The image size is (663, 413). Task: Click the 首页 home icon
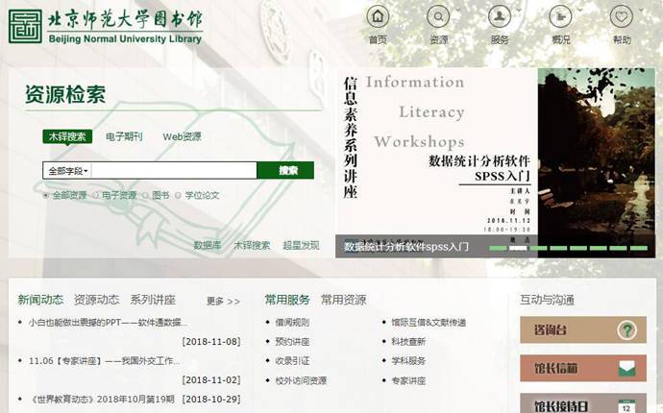point(379,16)
